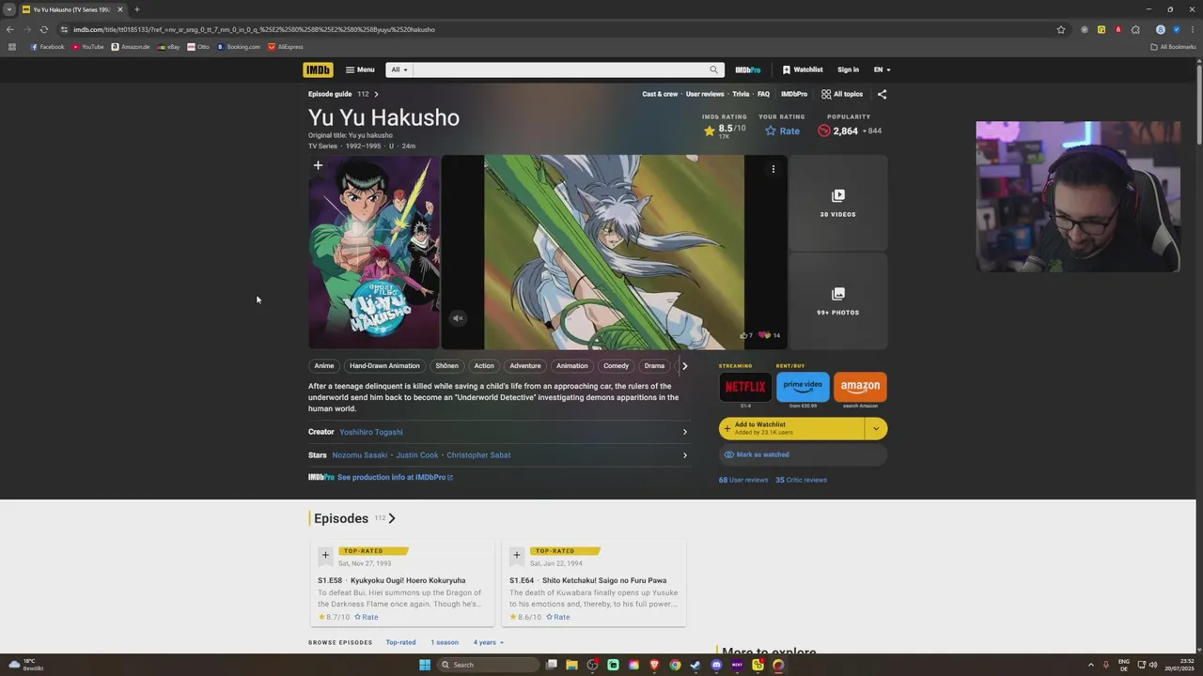Rate episode S1.E58 Kyukyoku Ougi

point(367,617)
